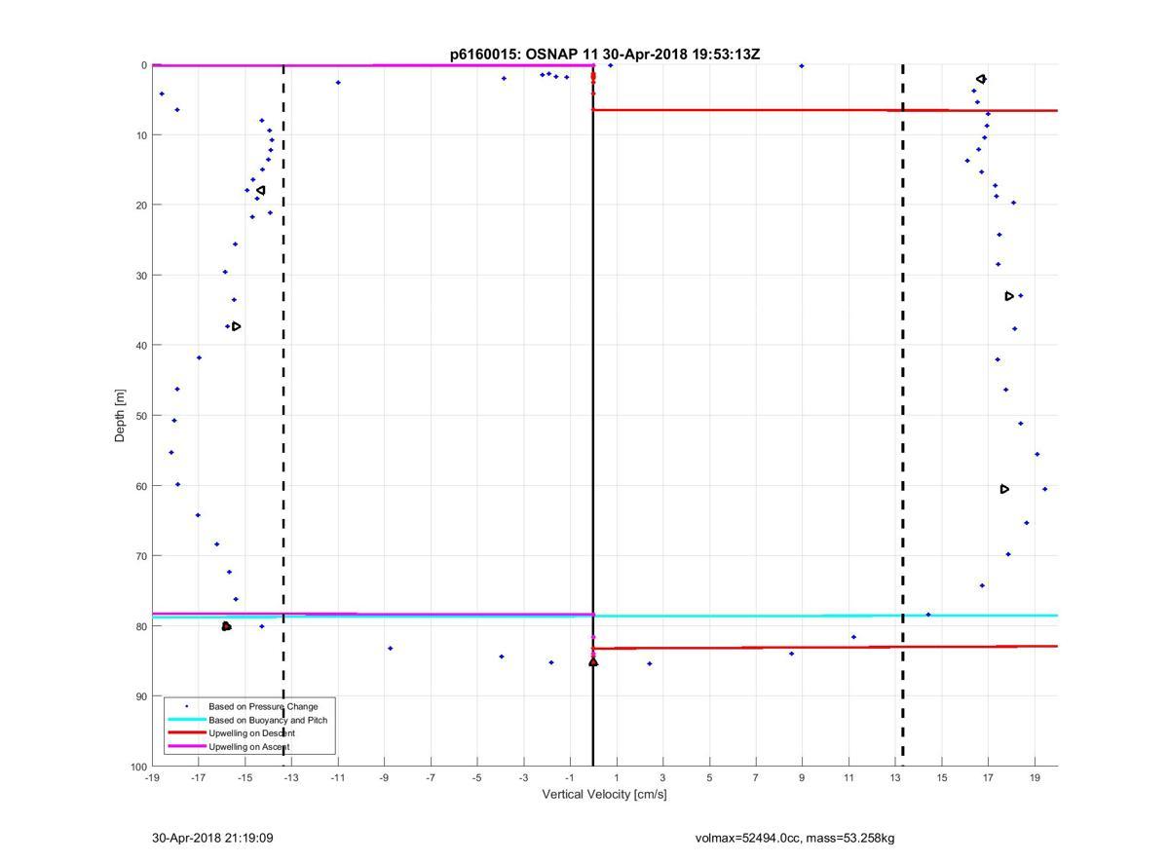
Task: Click depth tick label '50'
Action: [141, 416]
